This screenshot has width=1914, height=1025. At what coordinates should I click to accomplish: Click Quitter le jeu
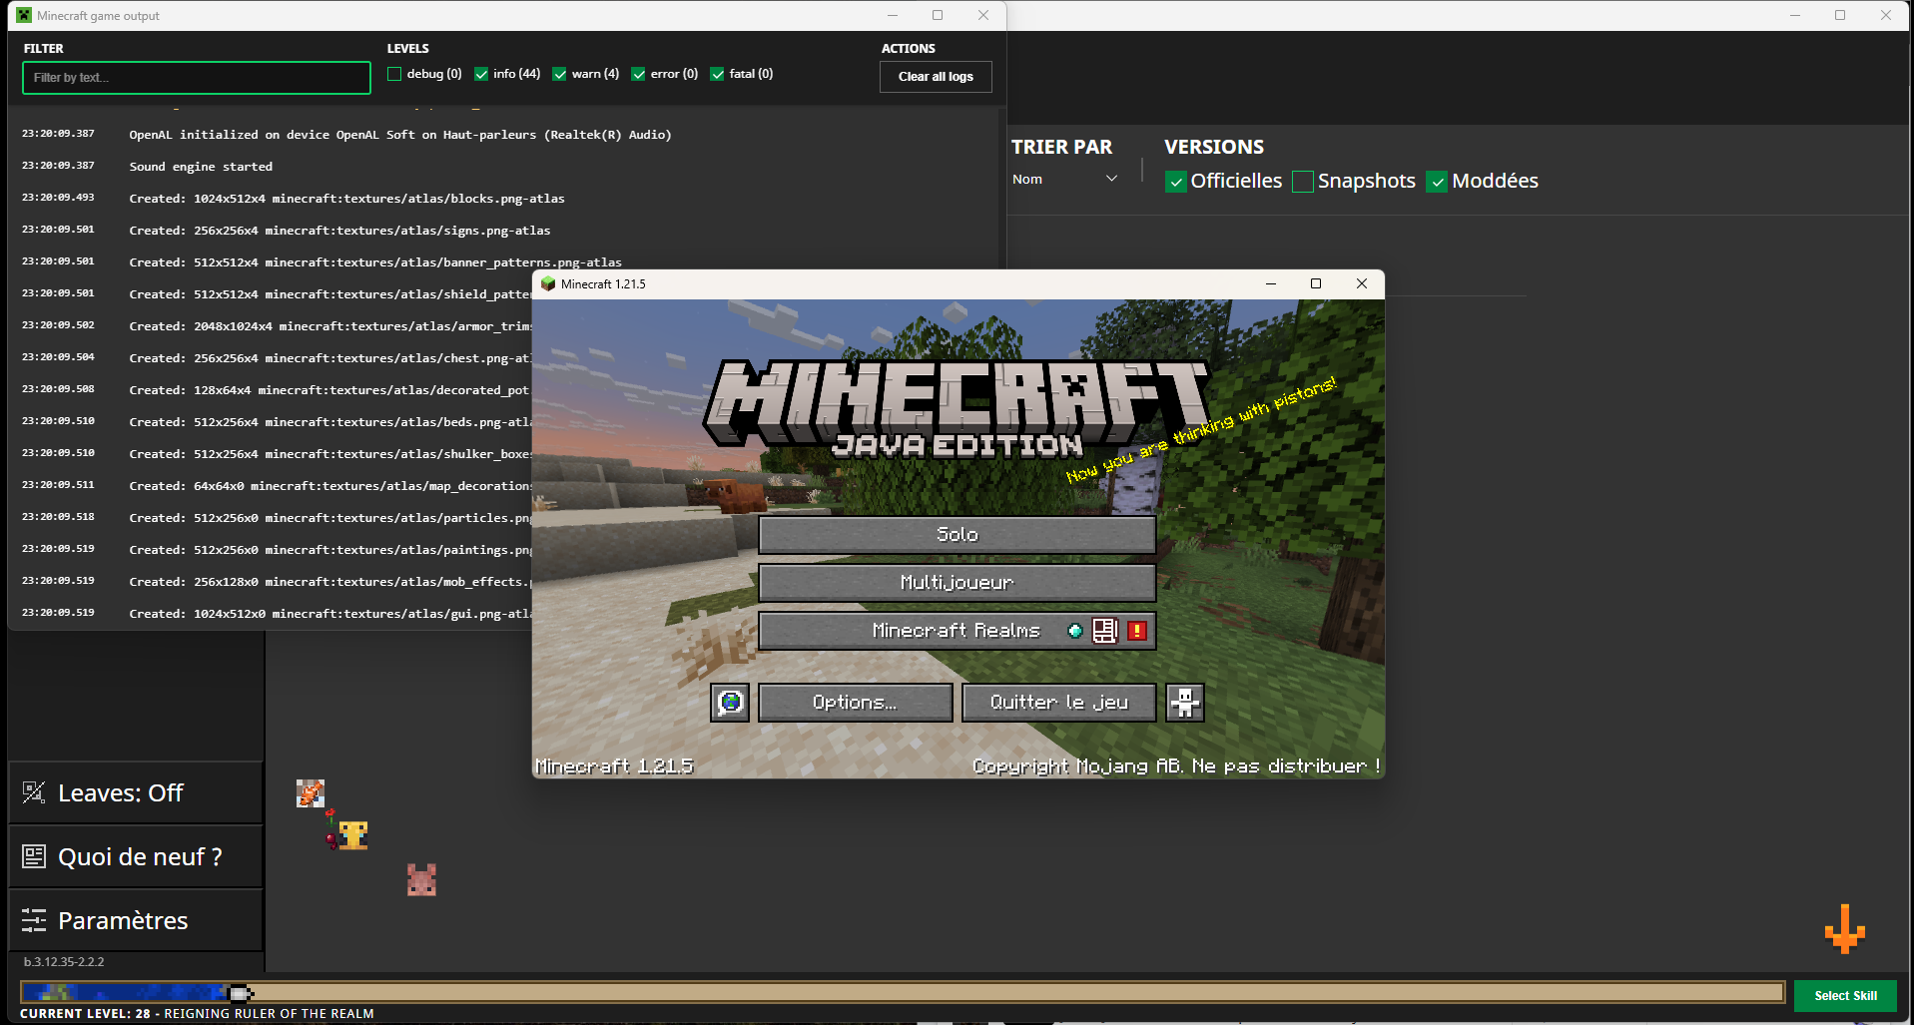point(1059,703)
